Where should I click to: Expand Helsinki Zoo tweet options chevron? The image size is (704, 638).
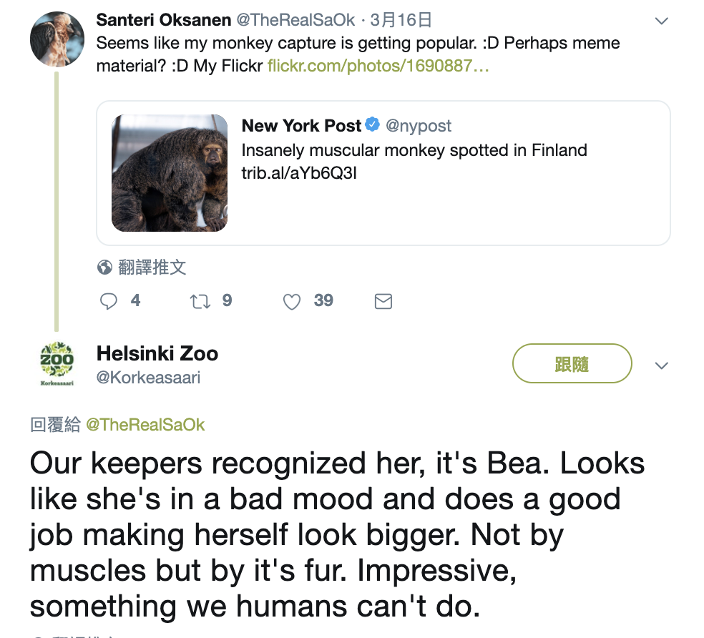click(x=662, y=365)
